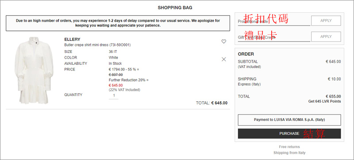354x160 pixels.
Task: Click the order delay notice banner
Action: pos(118,23)
